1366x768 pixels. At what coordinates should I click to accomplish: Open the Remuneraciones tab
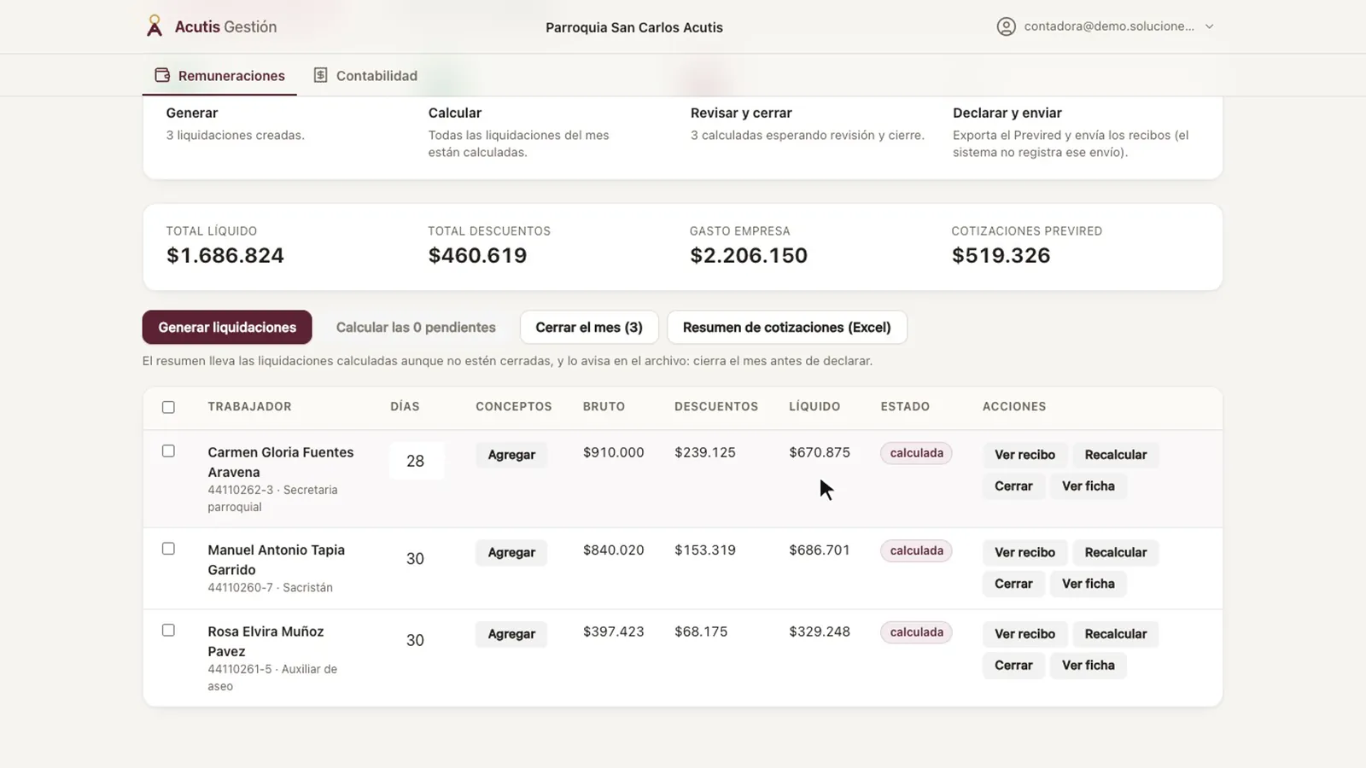click(x=219, y=75)
